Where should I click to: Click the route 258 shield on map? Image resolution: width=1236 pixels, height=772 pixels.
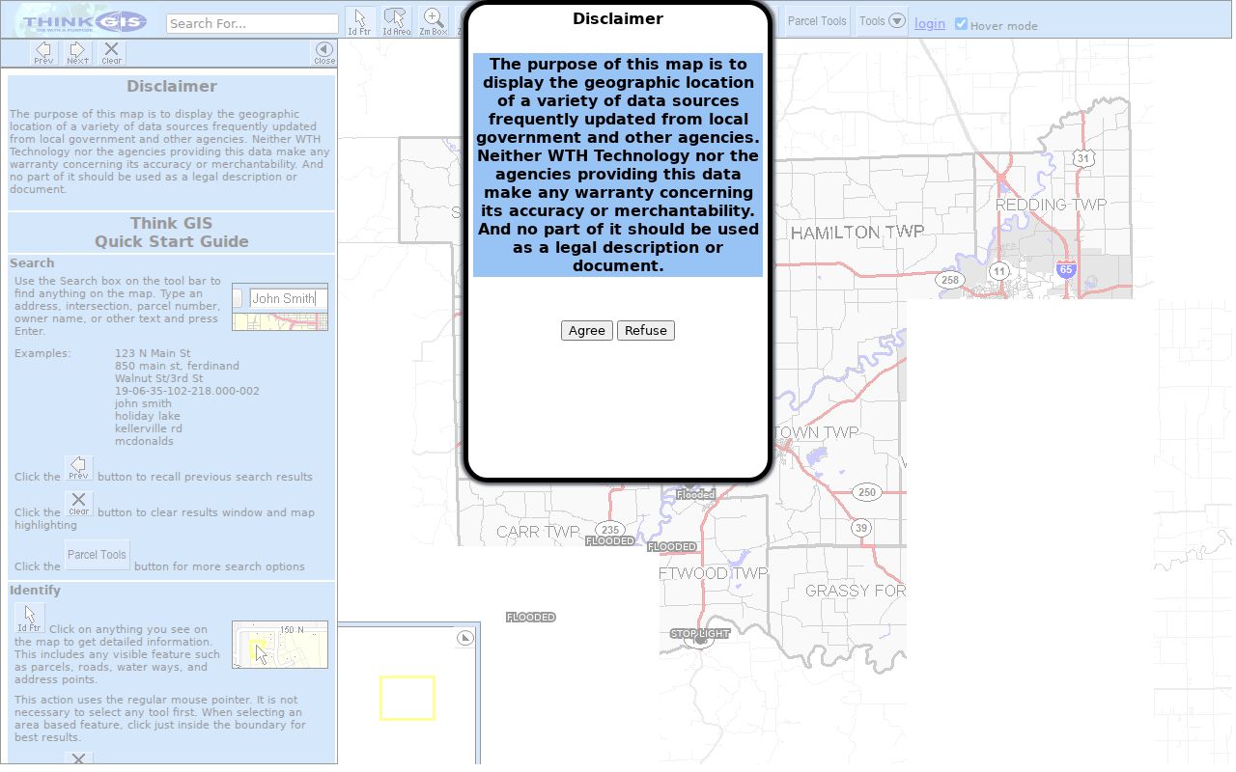[950, 280]
